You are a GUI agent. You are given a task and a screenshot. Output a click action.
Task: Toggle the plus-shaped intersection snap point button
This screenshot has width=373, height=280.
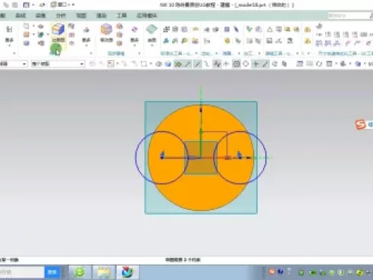(x=255, y=64)
